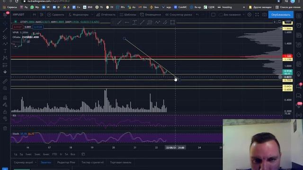This screenshot has height=170, width=303.
Task: Open the candle chart style selector
Action: click(42, 15)
